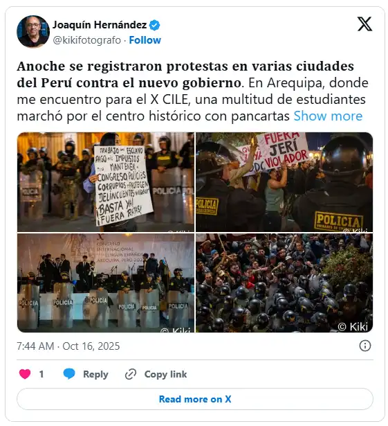Screen dimensions: 388x426
Task: Open the tweet timestamp Oct 16, 2025
Action: (68, 346)
